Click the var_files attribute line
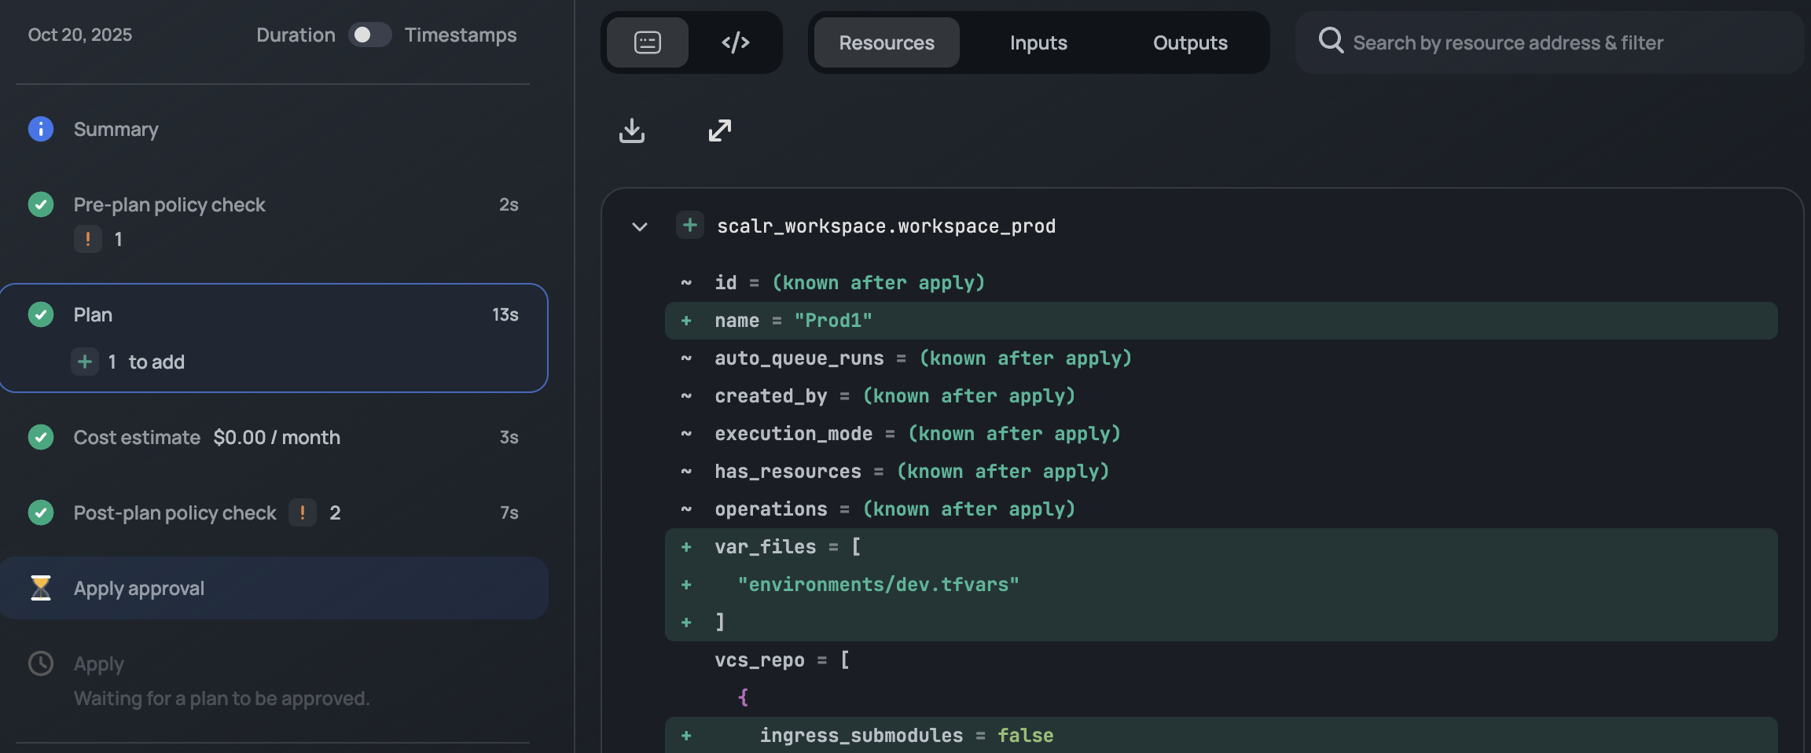 1221,547
